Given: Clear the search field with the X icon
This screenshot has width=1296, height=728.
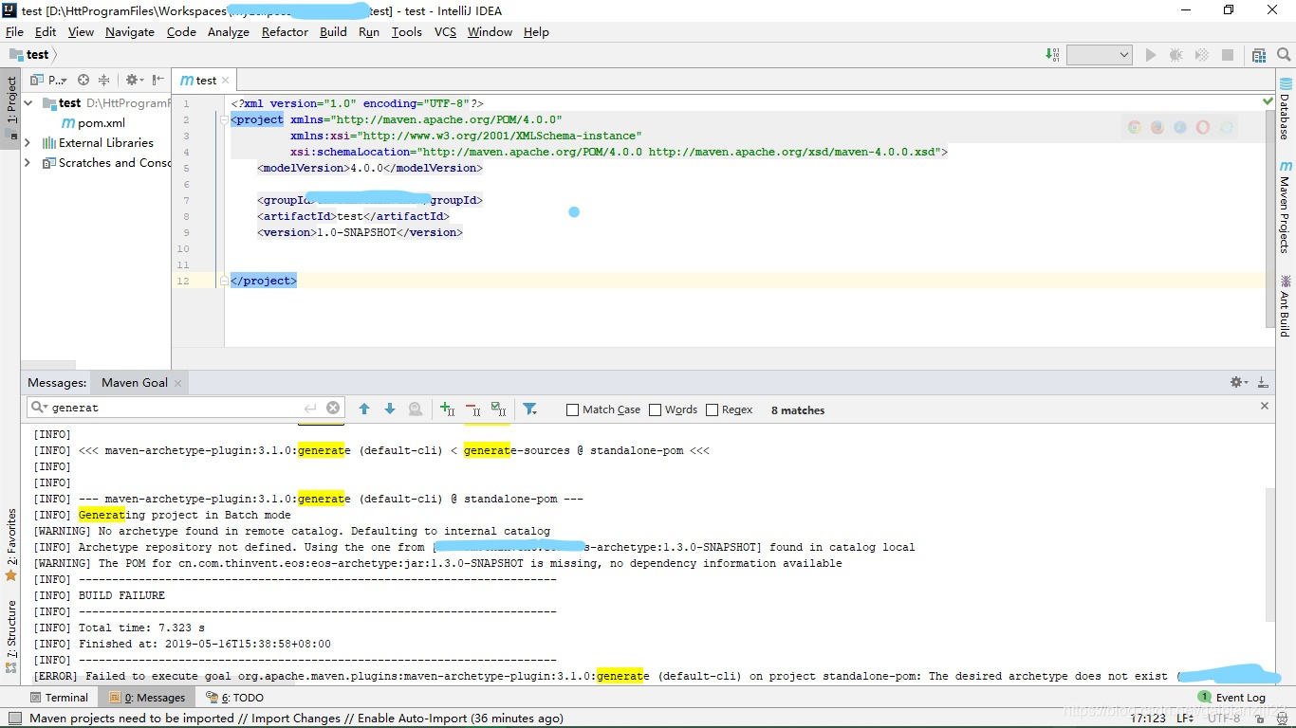Looking at the screenshot, I should point(333,408).
